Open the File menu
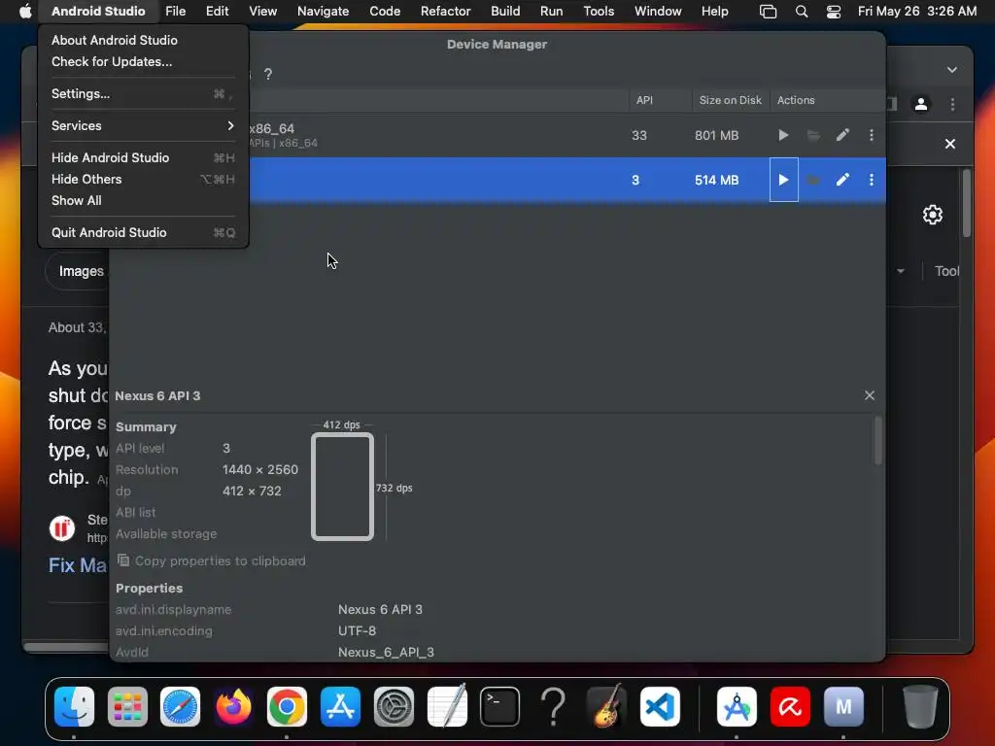 click(x=175, y=11)
